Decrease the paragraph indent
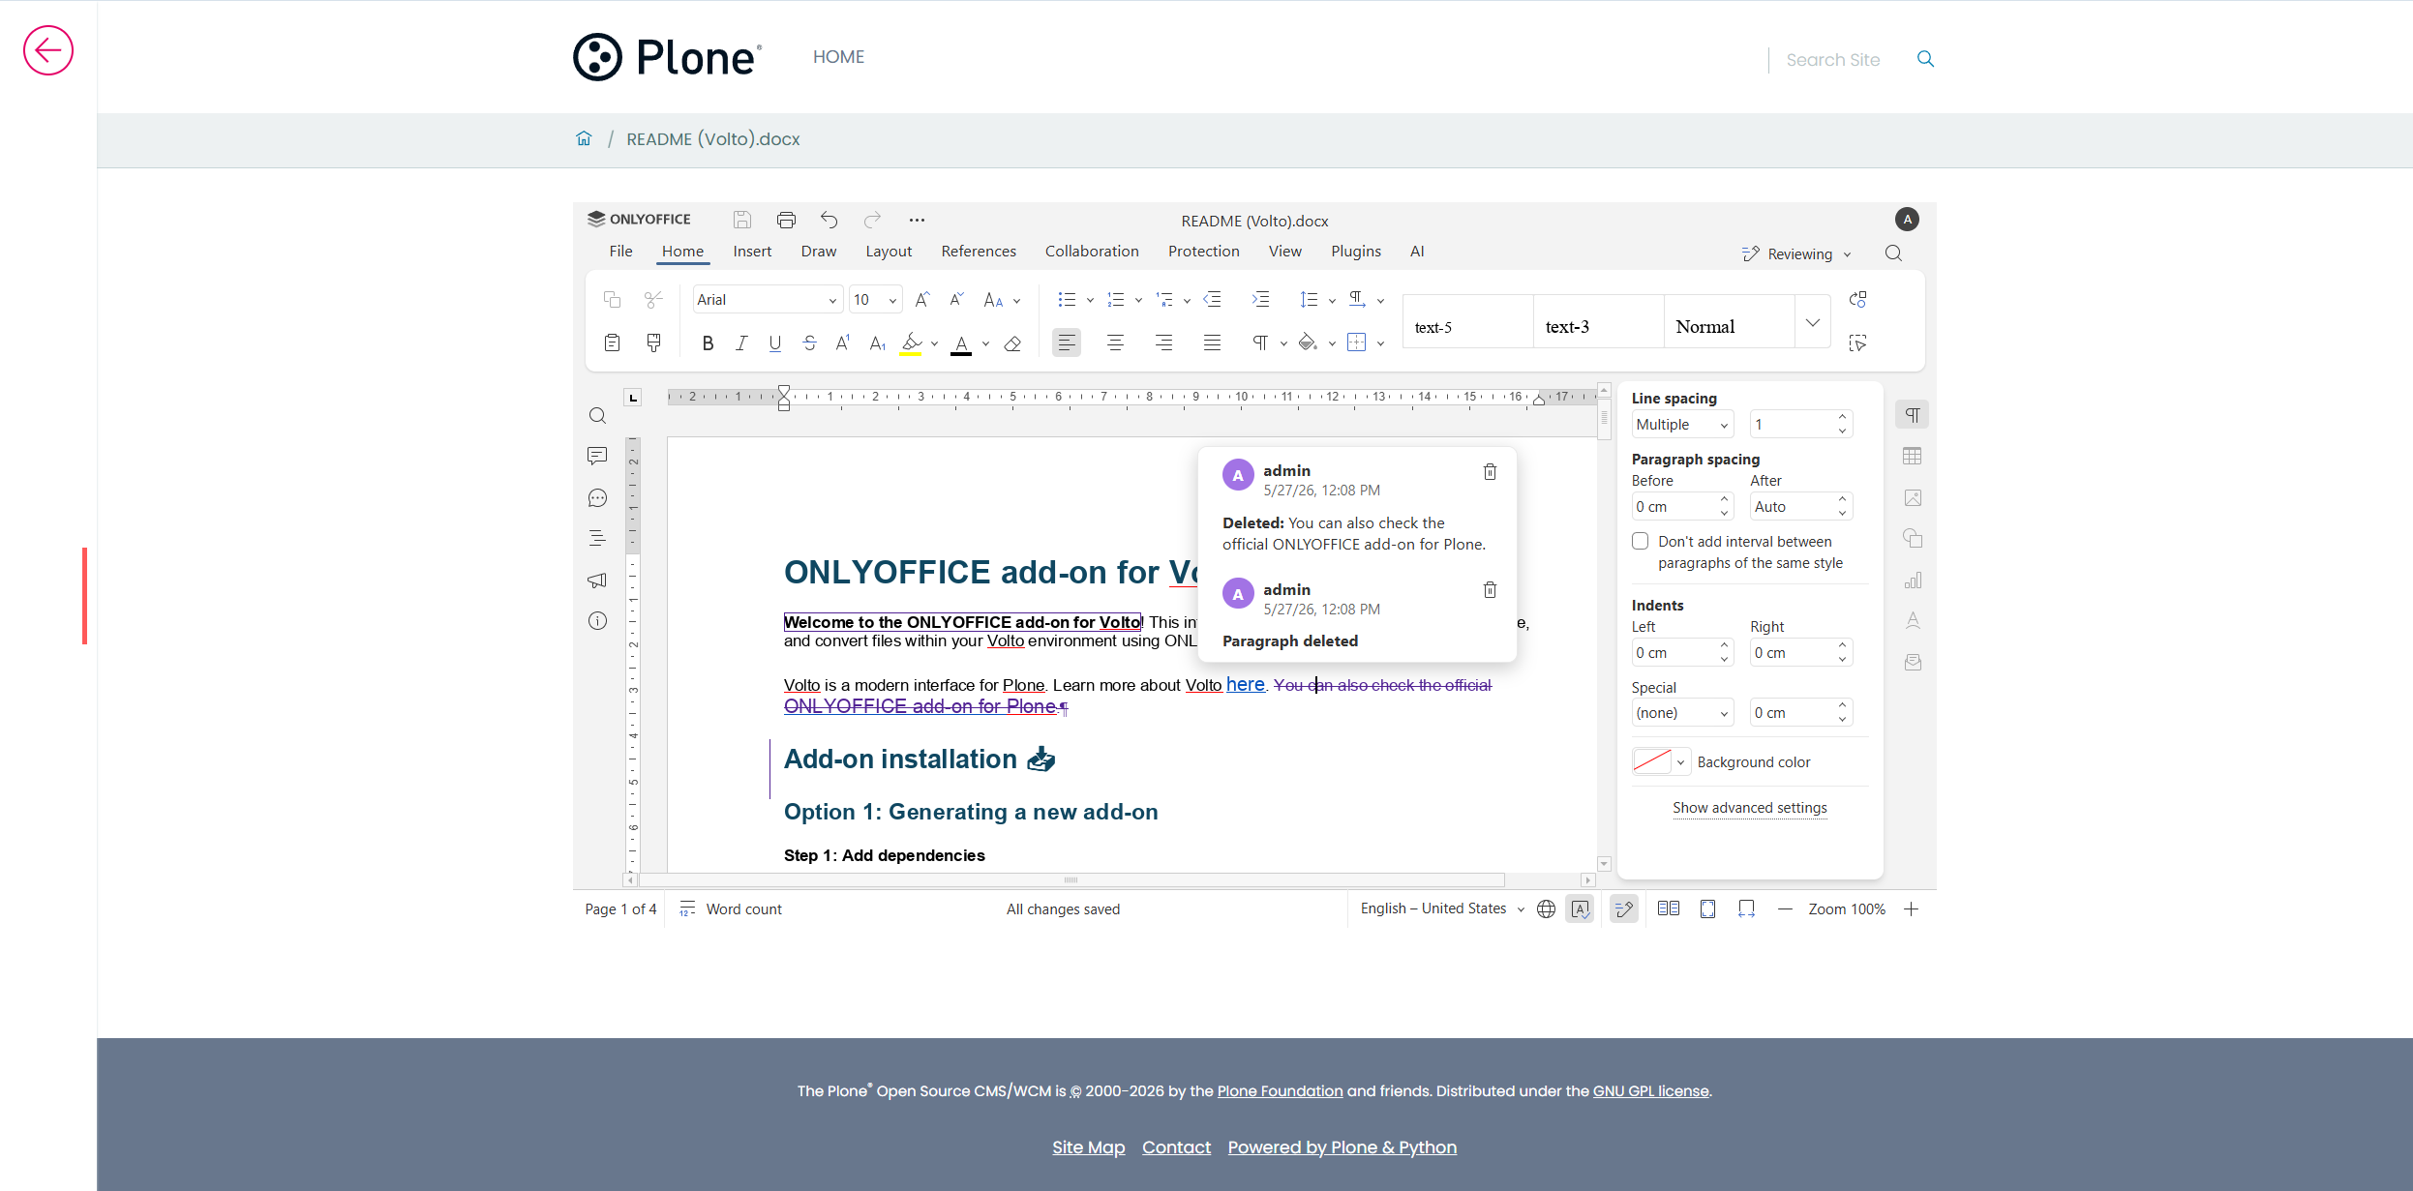Screen dimensions: 2413x1191 click(x=1213, y=300)
